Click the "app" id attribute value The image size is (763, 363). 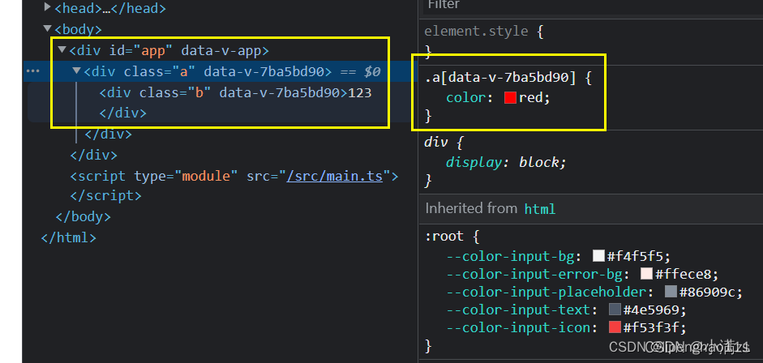click(153, 50)
